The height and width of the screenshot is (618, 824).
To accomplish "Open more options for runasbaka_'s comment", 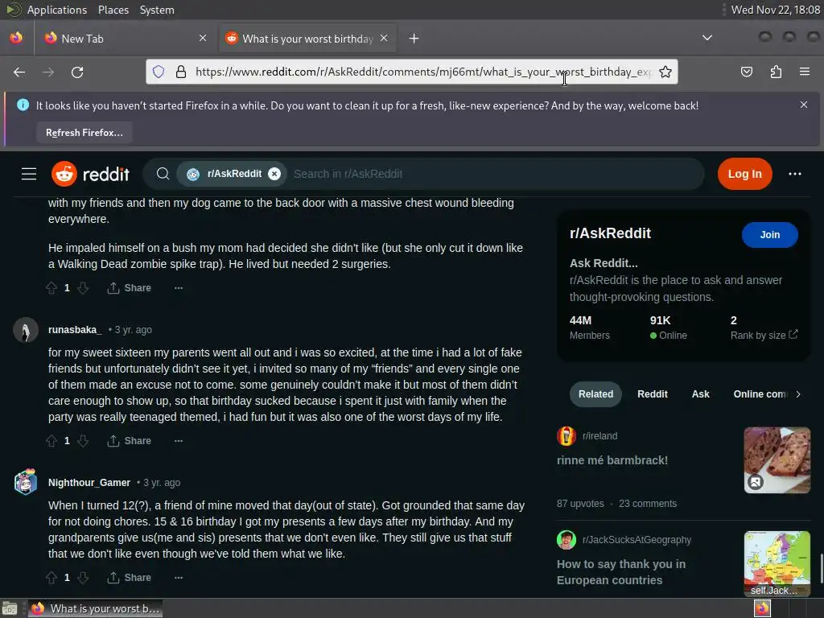I will point(179,441).
